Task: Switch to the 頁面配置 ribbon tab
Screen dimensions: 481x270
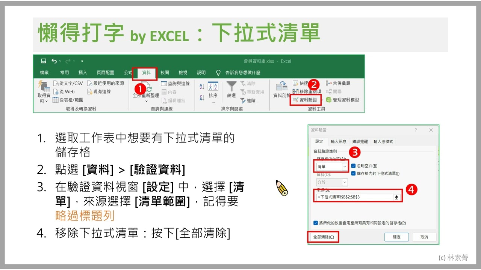Action: pyautogui.click(x=105, y=73)
